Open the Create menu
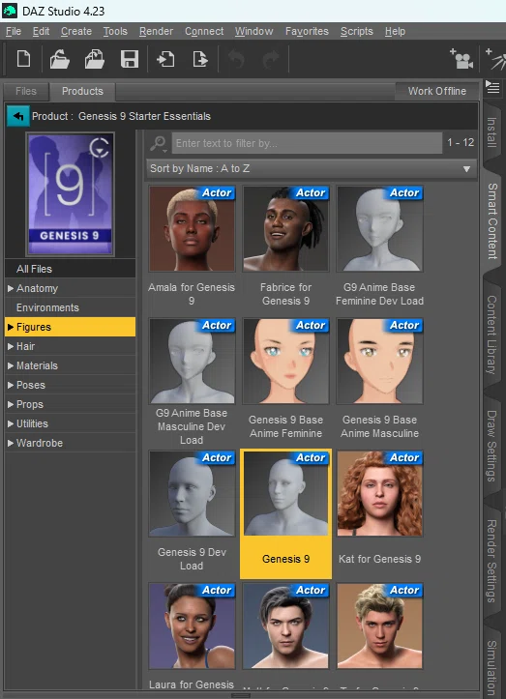Viewport: 506px width, 699px height. pos(76,31)
